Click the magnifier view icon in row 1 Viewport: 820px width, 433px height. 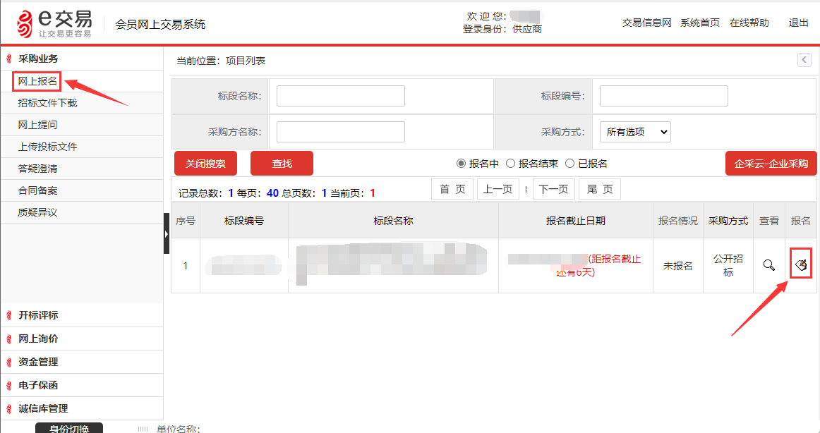pos(768,265)
